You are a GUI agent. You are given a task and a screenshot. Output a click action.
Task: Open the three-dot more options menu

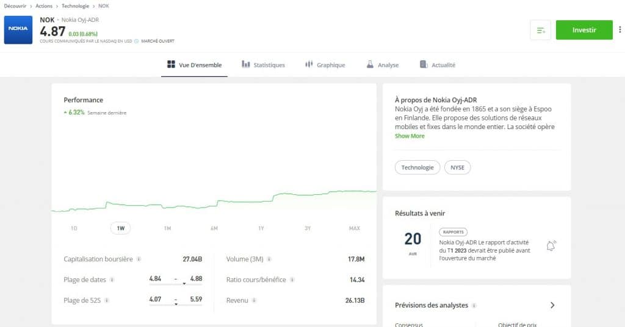(x=620, y=29)
